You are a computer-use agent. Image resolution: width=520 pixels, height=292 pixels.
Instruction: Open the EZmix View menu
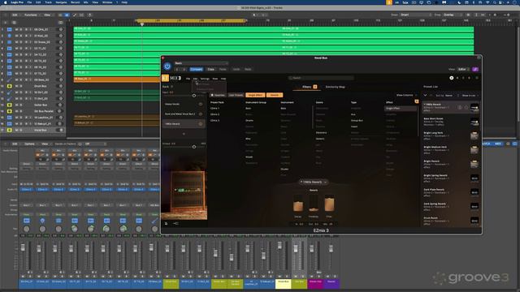point(214,79)
